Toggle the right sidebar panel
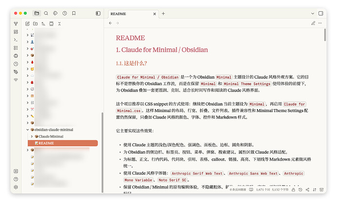This screenshot has width=337, height=206. pos(321,13)
